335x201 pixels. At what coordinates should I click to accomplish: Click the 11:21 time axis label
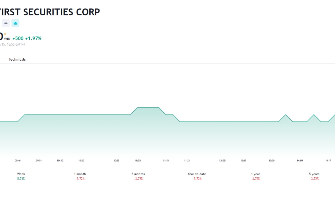click(x=187, y=160)
